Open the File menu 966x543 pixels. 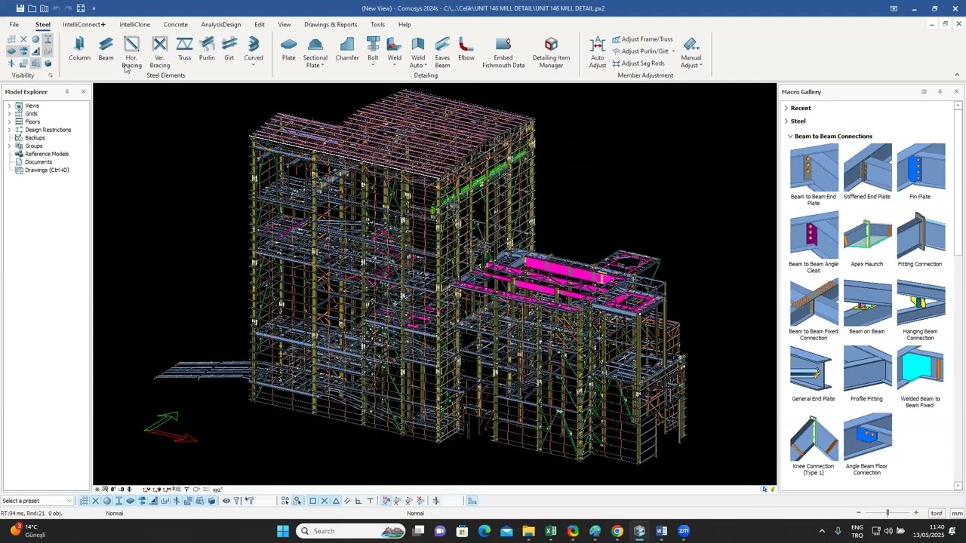14,24
